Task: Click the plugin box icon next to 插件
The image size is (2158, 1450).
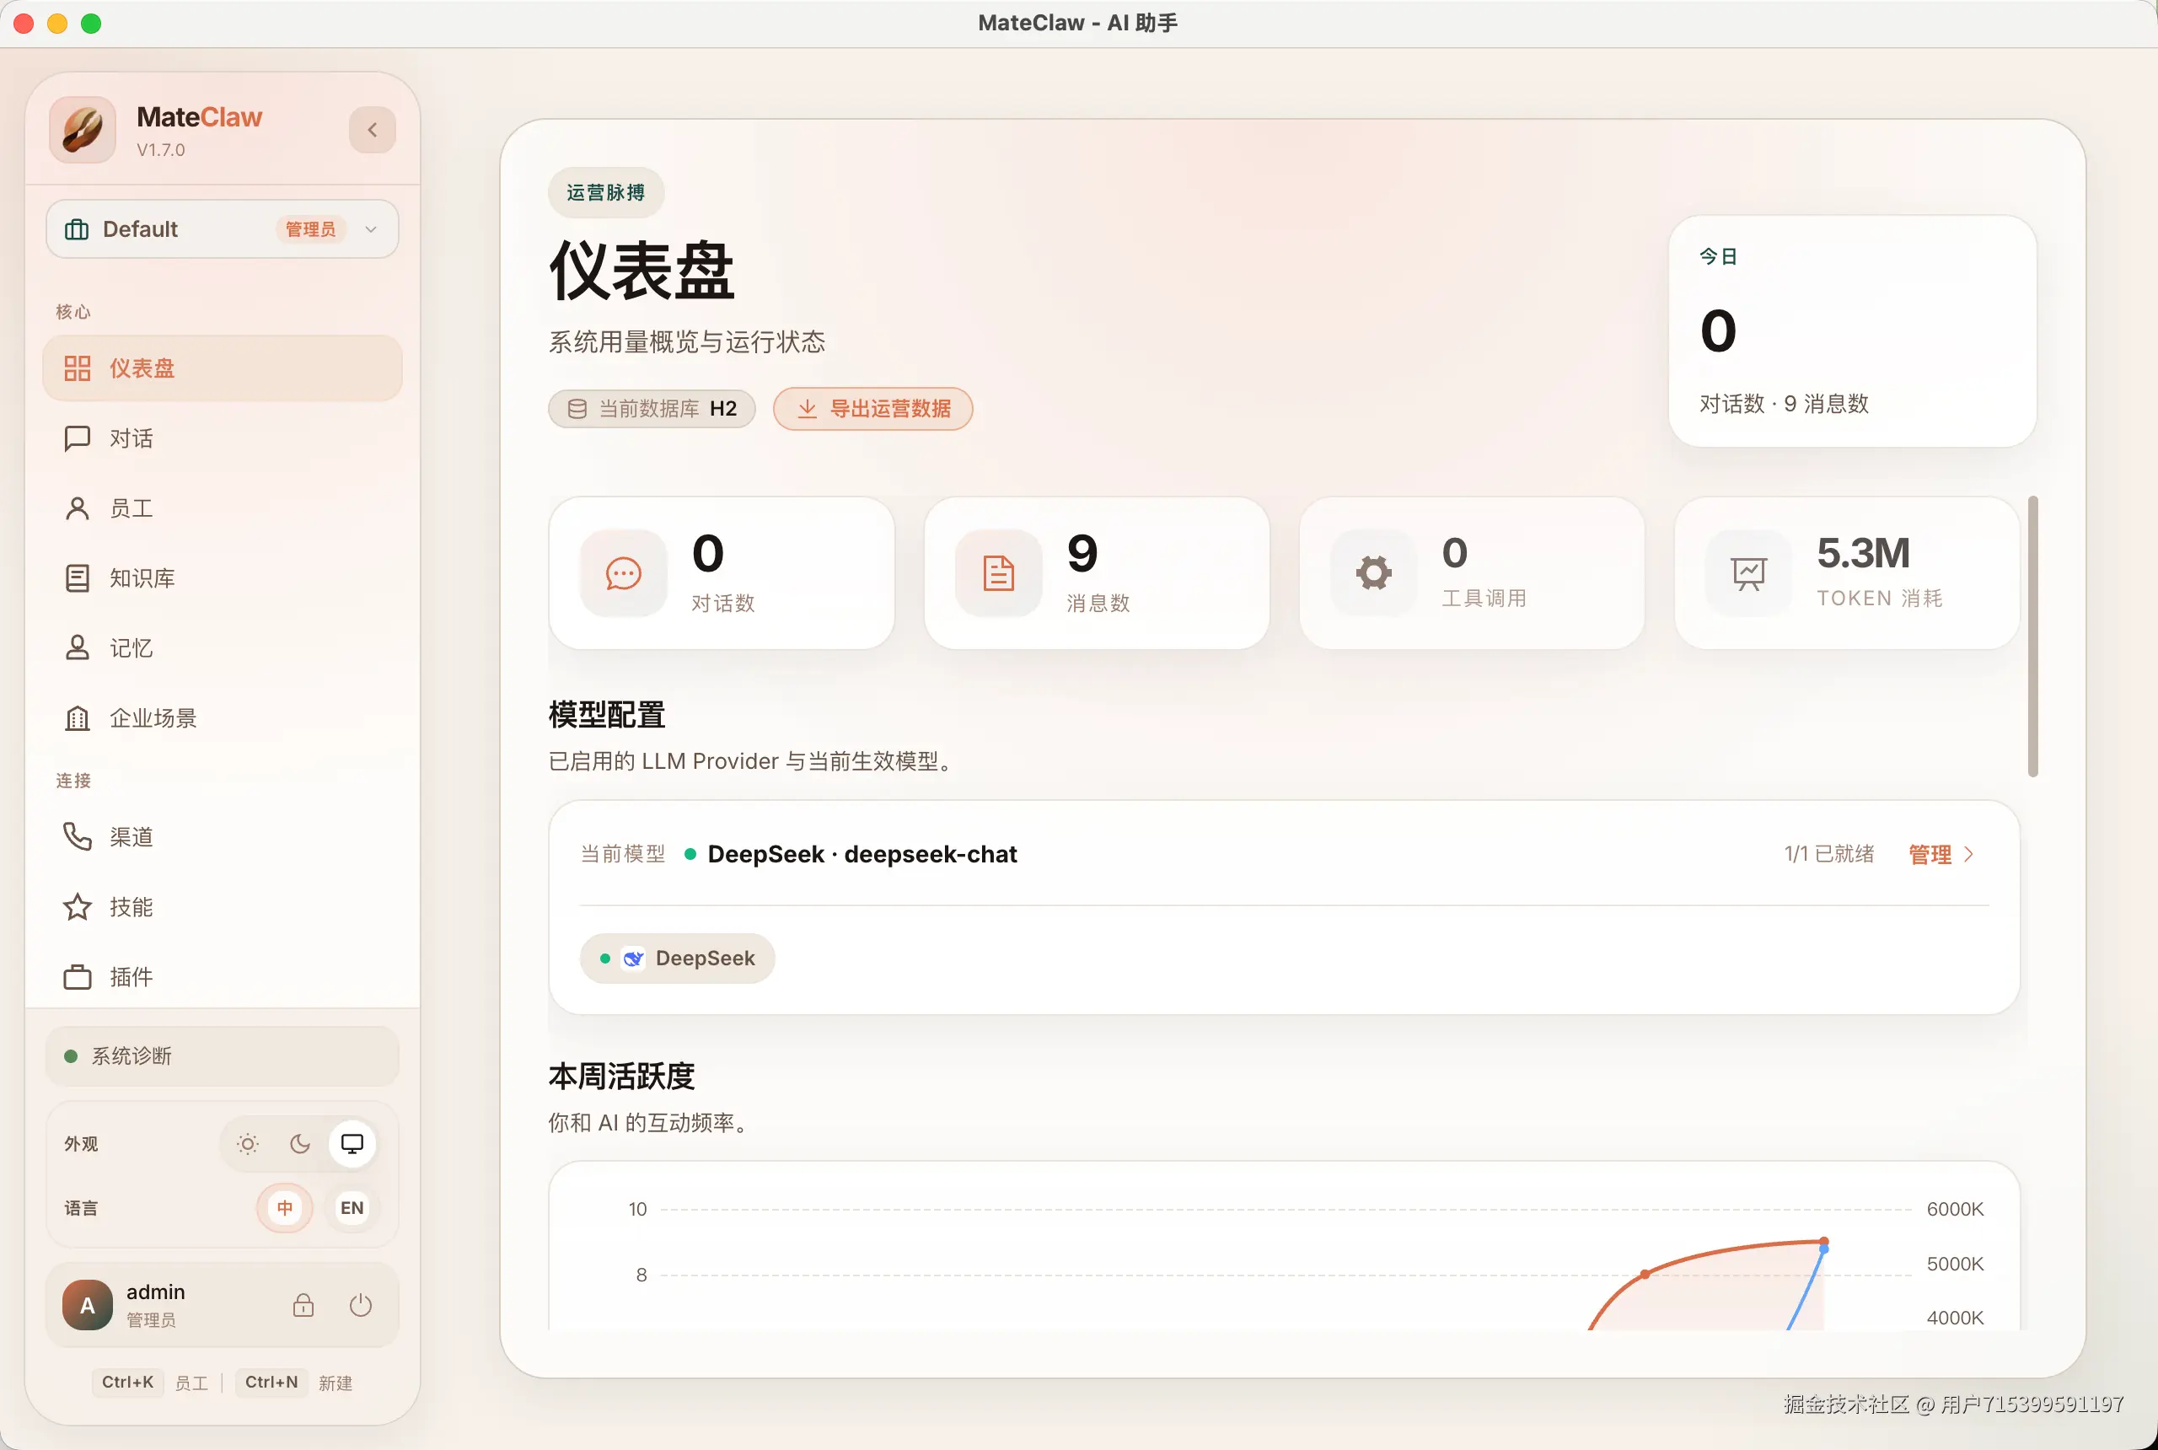Action: (78, 976)
